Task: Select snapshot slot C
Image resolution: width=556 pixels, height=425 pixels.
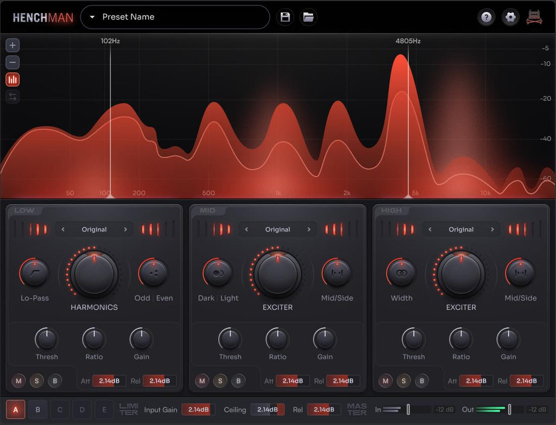Action: click(x=60, y=410)
